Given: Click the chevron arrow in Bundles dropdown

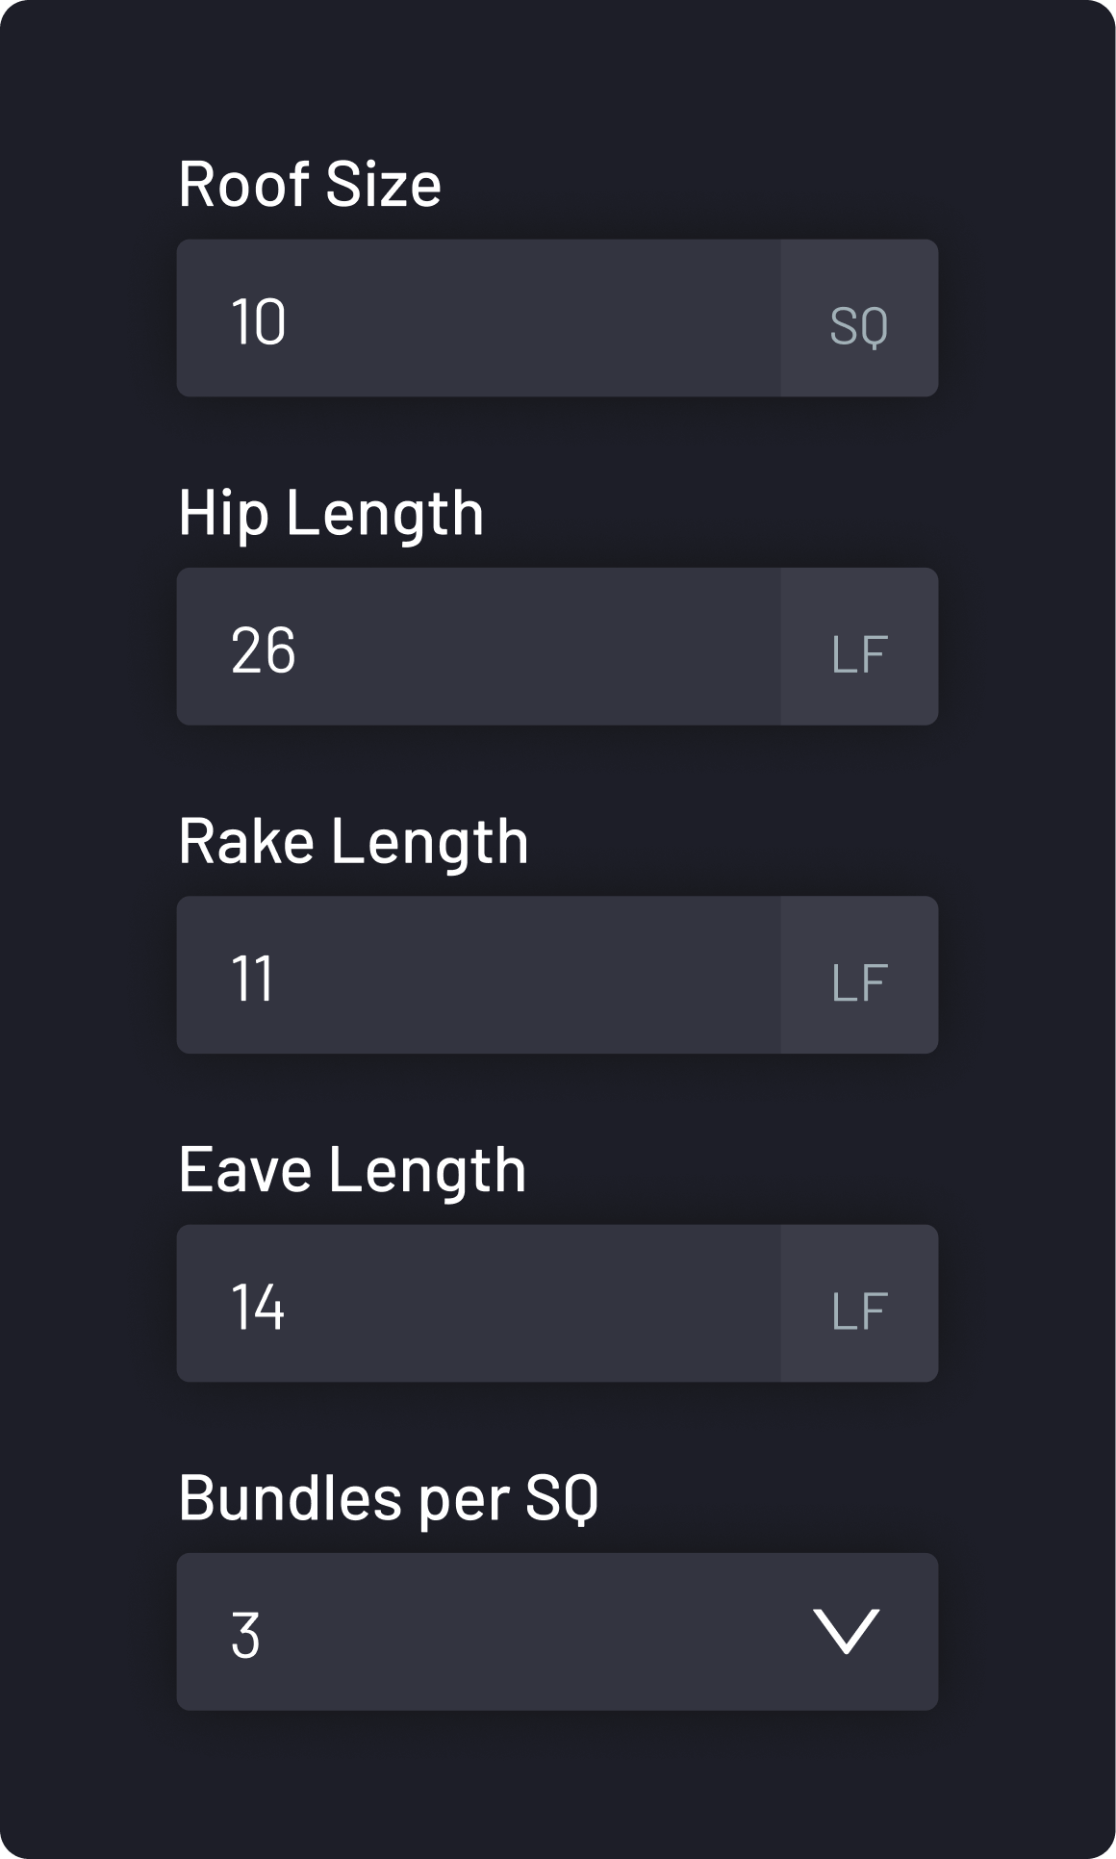Looking at the screenshot, I should [x=847, y=1632].
